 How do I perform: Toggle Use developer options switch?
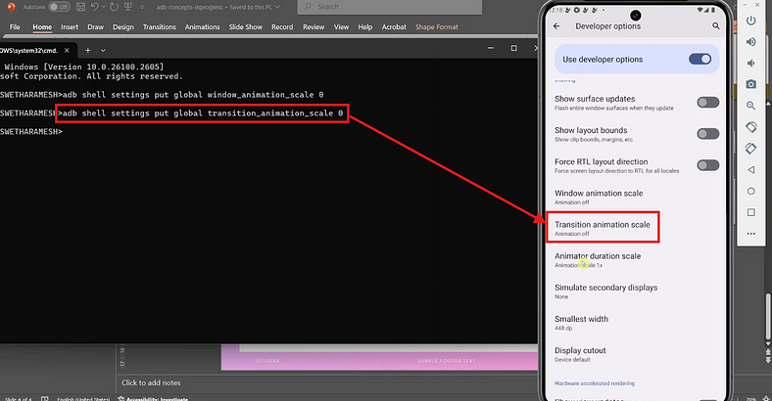700,59
